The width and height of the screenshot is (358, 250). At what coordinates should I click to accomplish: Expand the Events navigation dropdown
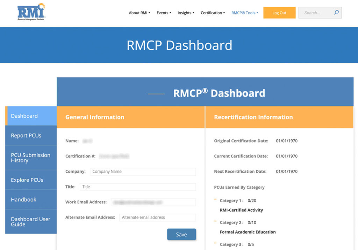point(164,13)
